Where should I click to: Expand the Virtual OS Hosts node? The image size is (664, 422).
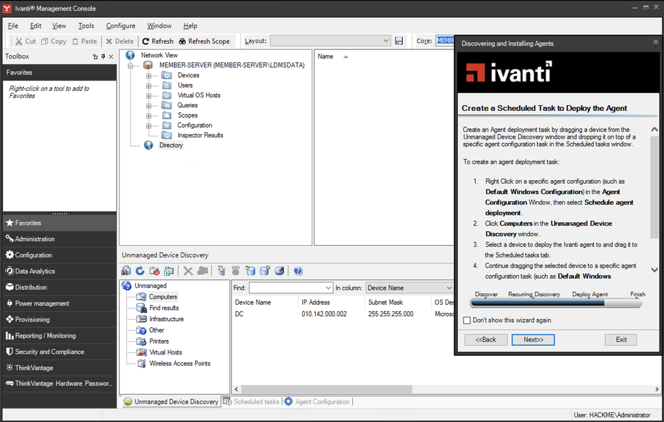tap(149, 96)
